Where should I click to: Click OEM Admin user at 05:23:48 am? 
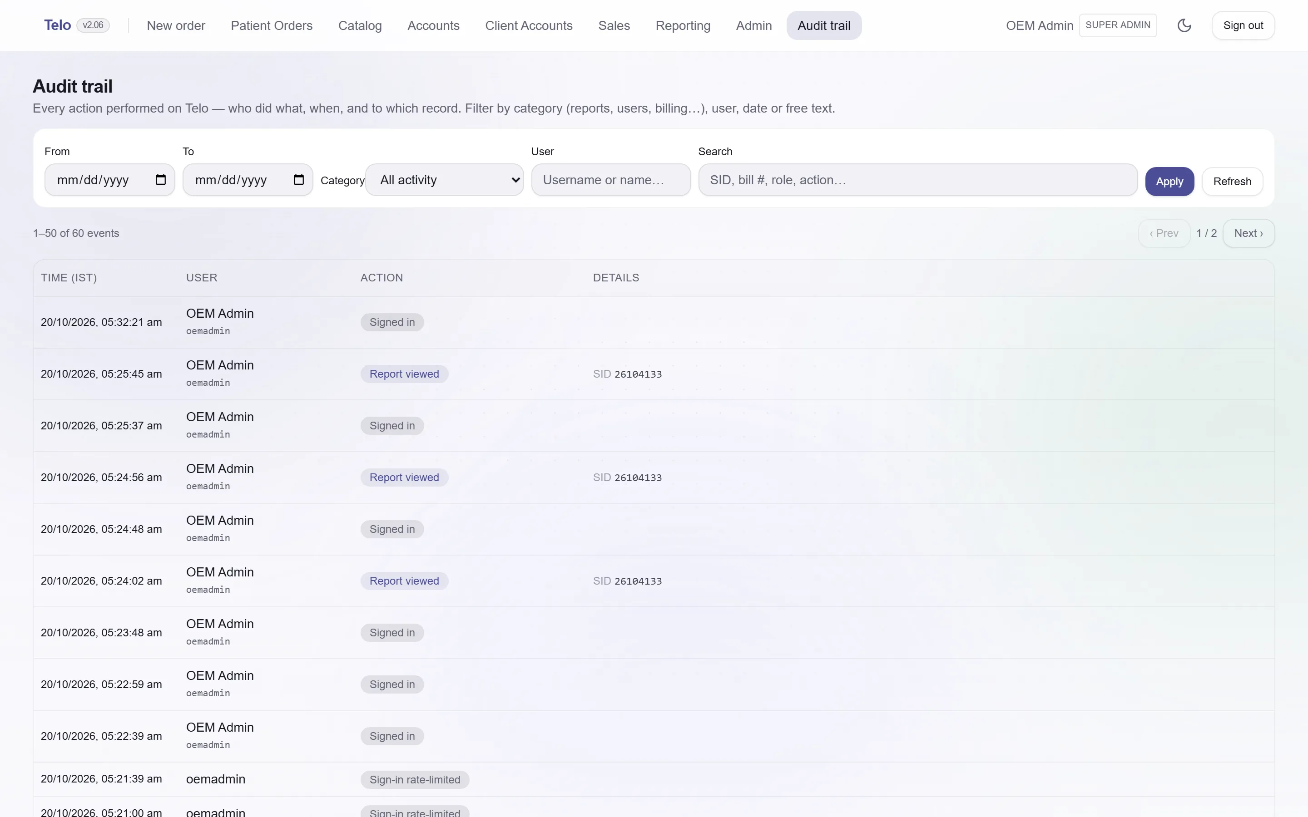coord(219,624)
